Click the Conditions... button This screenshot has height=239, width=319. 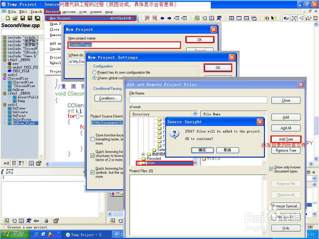click(108, 98)
